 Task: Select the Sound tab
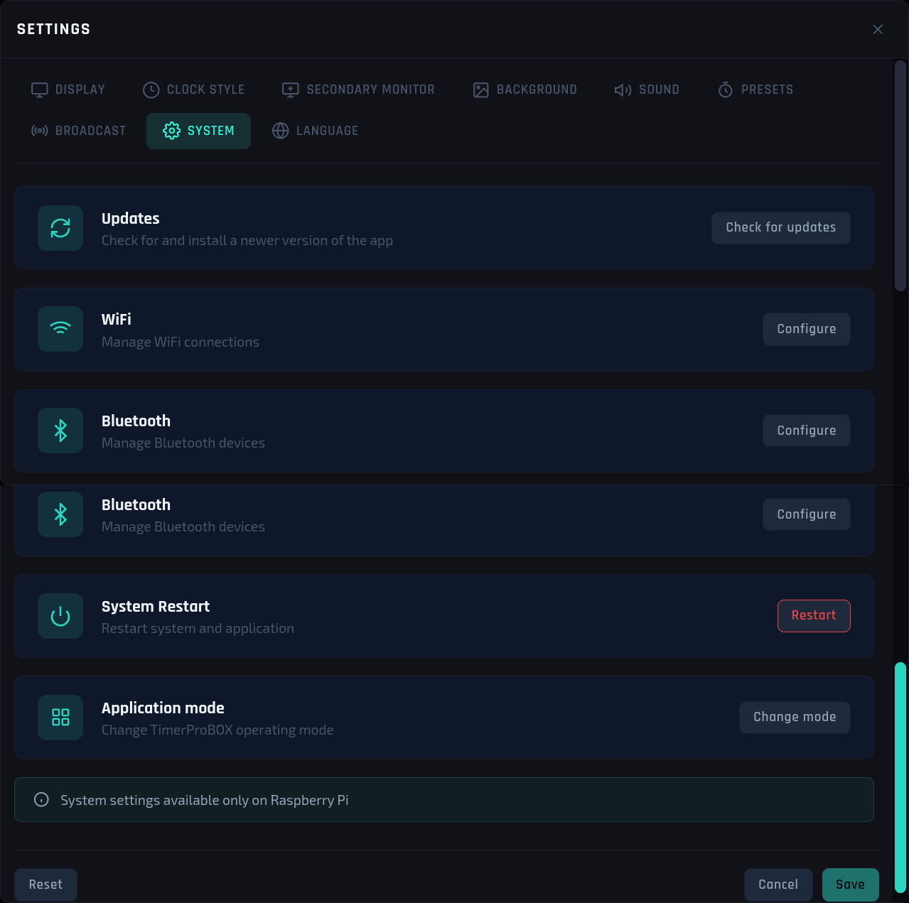(x=647, y=90)
